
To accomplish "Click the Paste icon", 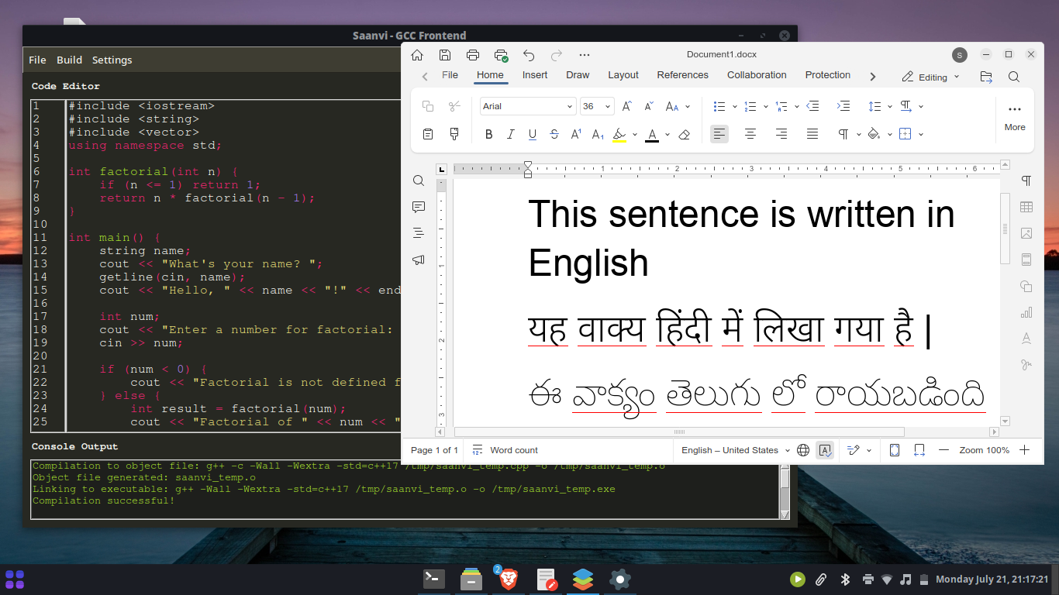I will [x=427, y=134].
